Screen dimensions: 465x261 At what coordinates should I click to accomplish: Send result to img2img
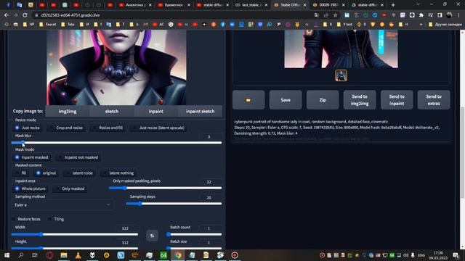pyautogui.click(x=360, y=100)
